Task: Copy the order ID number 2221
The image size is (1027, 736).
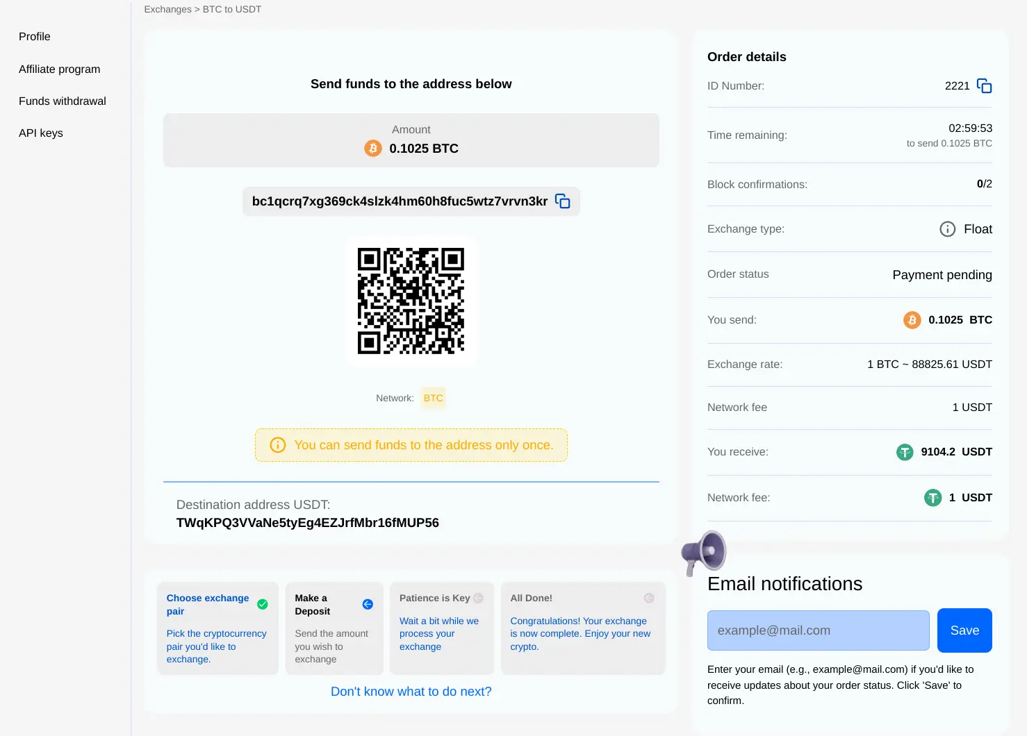Action: (x=984, y=85)
